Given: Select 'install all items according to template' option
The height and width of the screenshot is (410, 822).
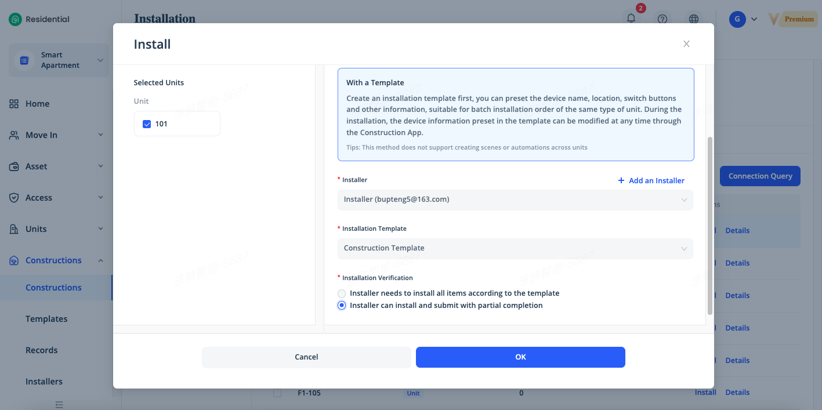Looking at the screenshot, I should point(342,293).
